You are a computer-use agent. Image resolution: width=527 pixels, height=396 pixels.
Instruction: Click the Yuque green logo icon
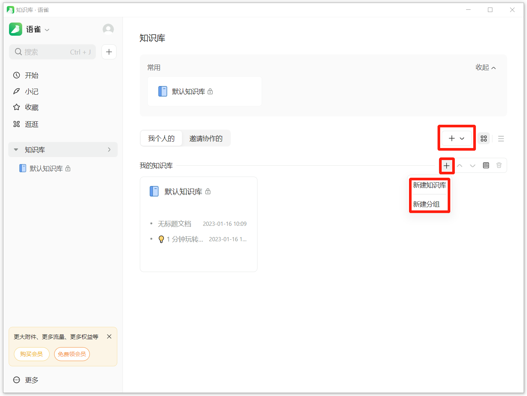pos(15,29)
